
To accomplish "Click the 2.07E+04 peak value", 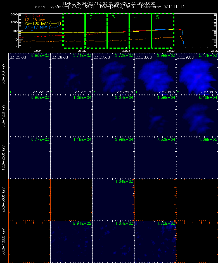I will (x=124, y=97).
